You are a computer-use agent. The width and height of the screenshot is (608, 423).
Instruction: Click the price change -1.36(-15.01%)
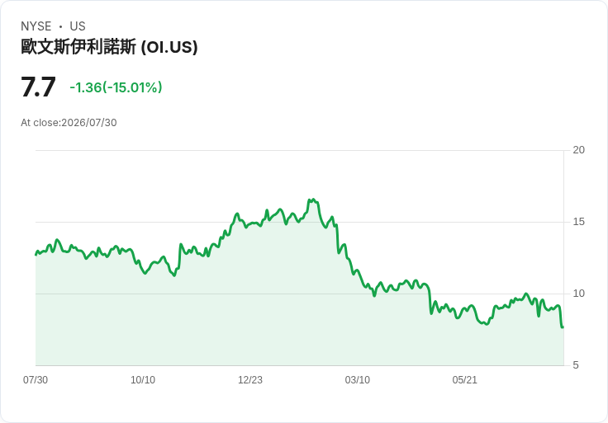coord(116,87)
